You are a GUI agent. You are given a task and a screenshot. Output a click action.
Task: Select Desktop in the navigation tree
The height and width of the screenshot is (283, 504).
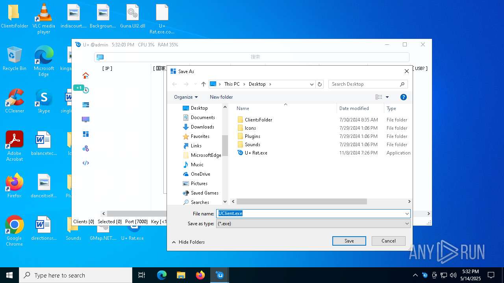tap(199, 108)
